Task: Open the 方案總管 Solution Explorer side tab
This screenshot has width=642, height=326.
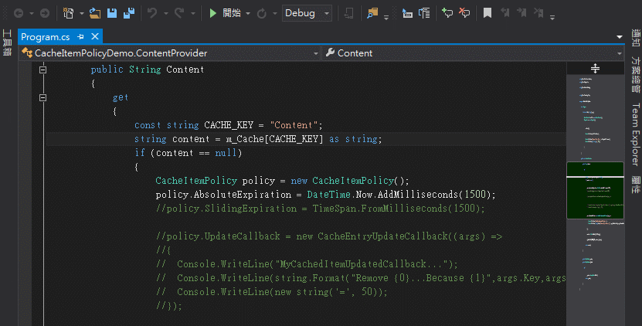Action: tap(636, 74)
